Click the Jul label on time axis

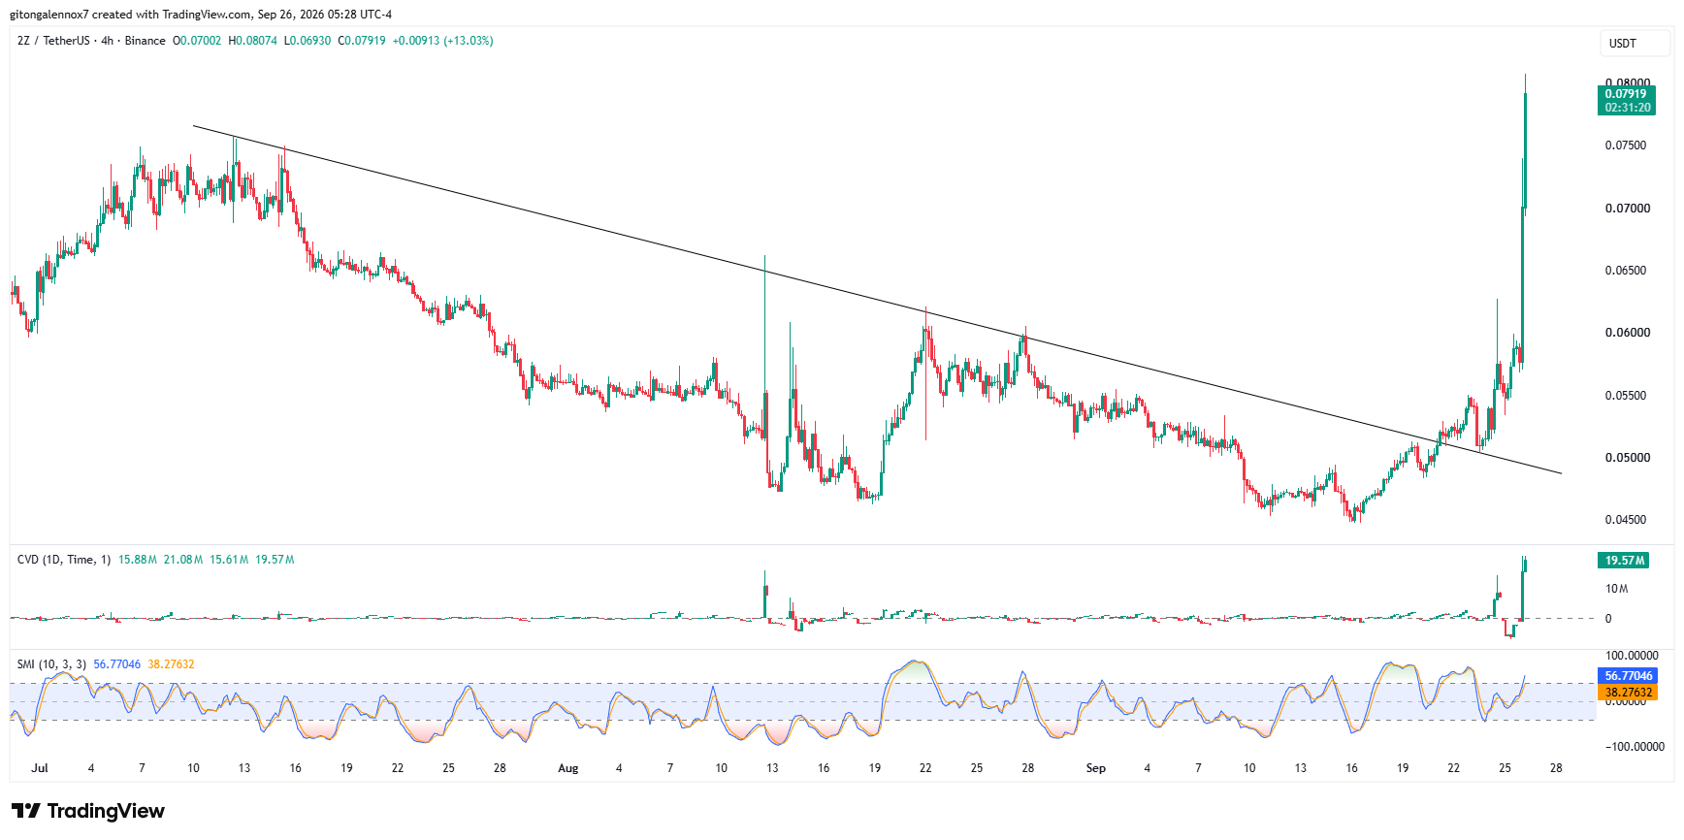tap(40, 768)
